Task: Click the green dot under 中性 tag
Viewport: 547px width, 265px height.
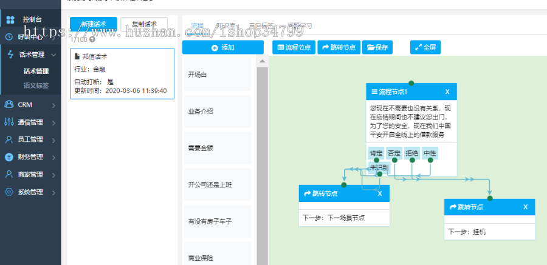Action: (x=430, y=160)
